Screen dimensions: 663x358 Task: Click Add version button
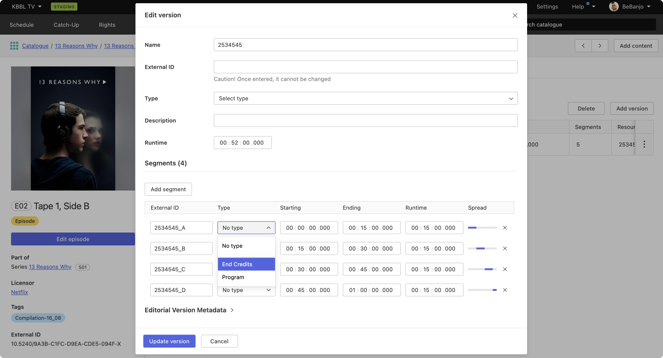click(632, 108)
